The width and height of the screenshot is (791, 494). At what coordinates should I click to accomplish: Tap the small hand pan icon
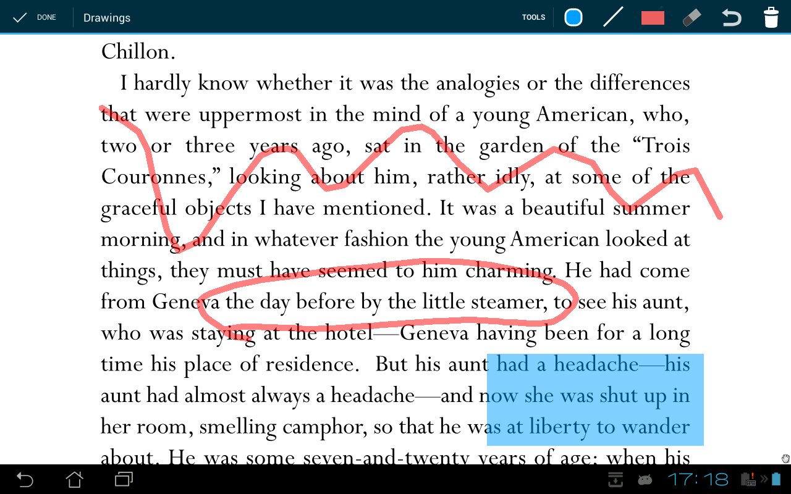785,458
